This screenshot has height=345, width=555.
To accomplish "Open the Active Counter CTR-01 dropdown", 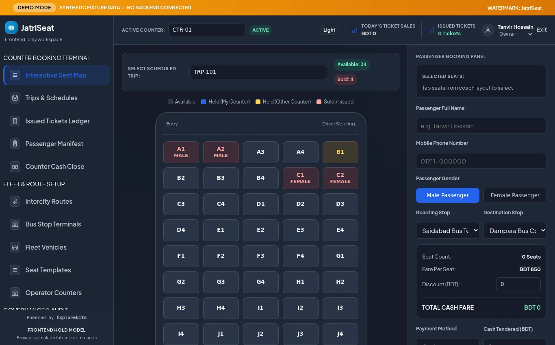I will [x=207, y=30].
